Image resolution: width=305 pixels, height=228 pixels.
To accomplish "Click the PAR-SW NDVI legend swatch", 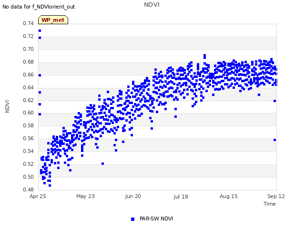I will [132, 219].
